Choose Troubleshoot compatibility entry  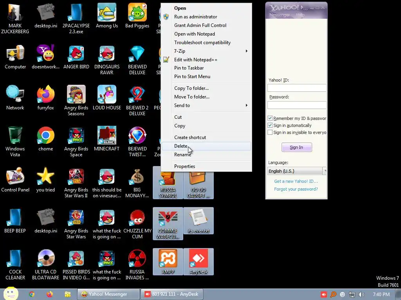(x=206, y=43)
